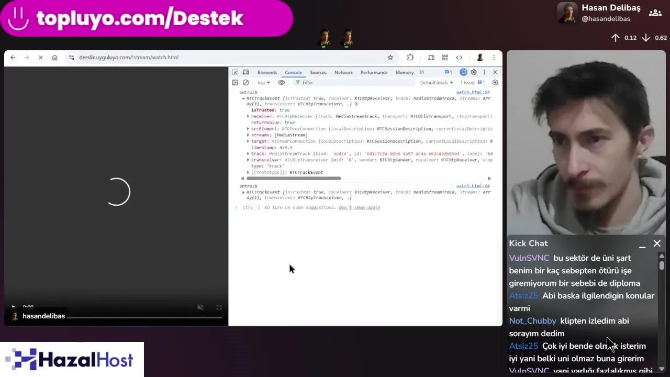The image size is (670, 377).
Task: Open the Performance tab
Action: click(x=374, y=73)
